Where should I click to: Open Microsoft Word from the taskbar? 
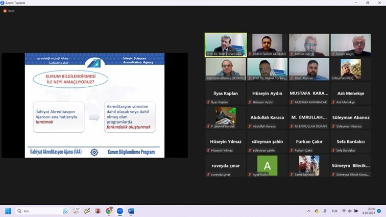131,211
